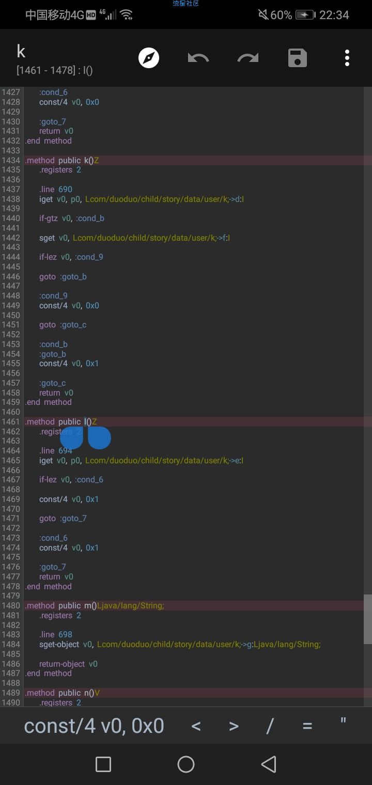The width and height of the screenshot is (372, 785).
Task: Tap 'goto :goto_b' instruction
Action: pyautogui.click(x=63, y=277)
